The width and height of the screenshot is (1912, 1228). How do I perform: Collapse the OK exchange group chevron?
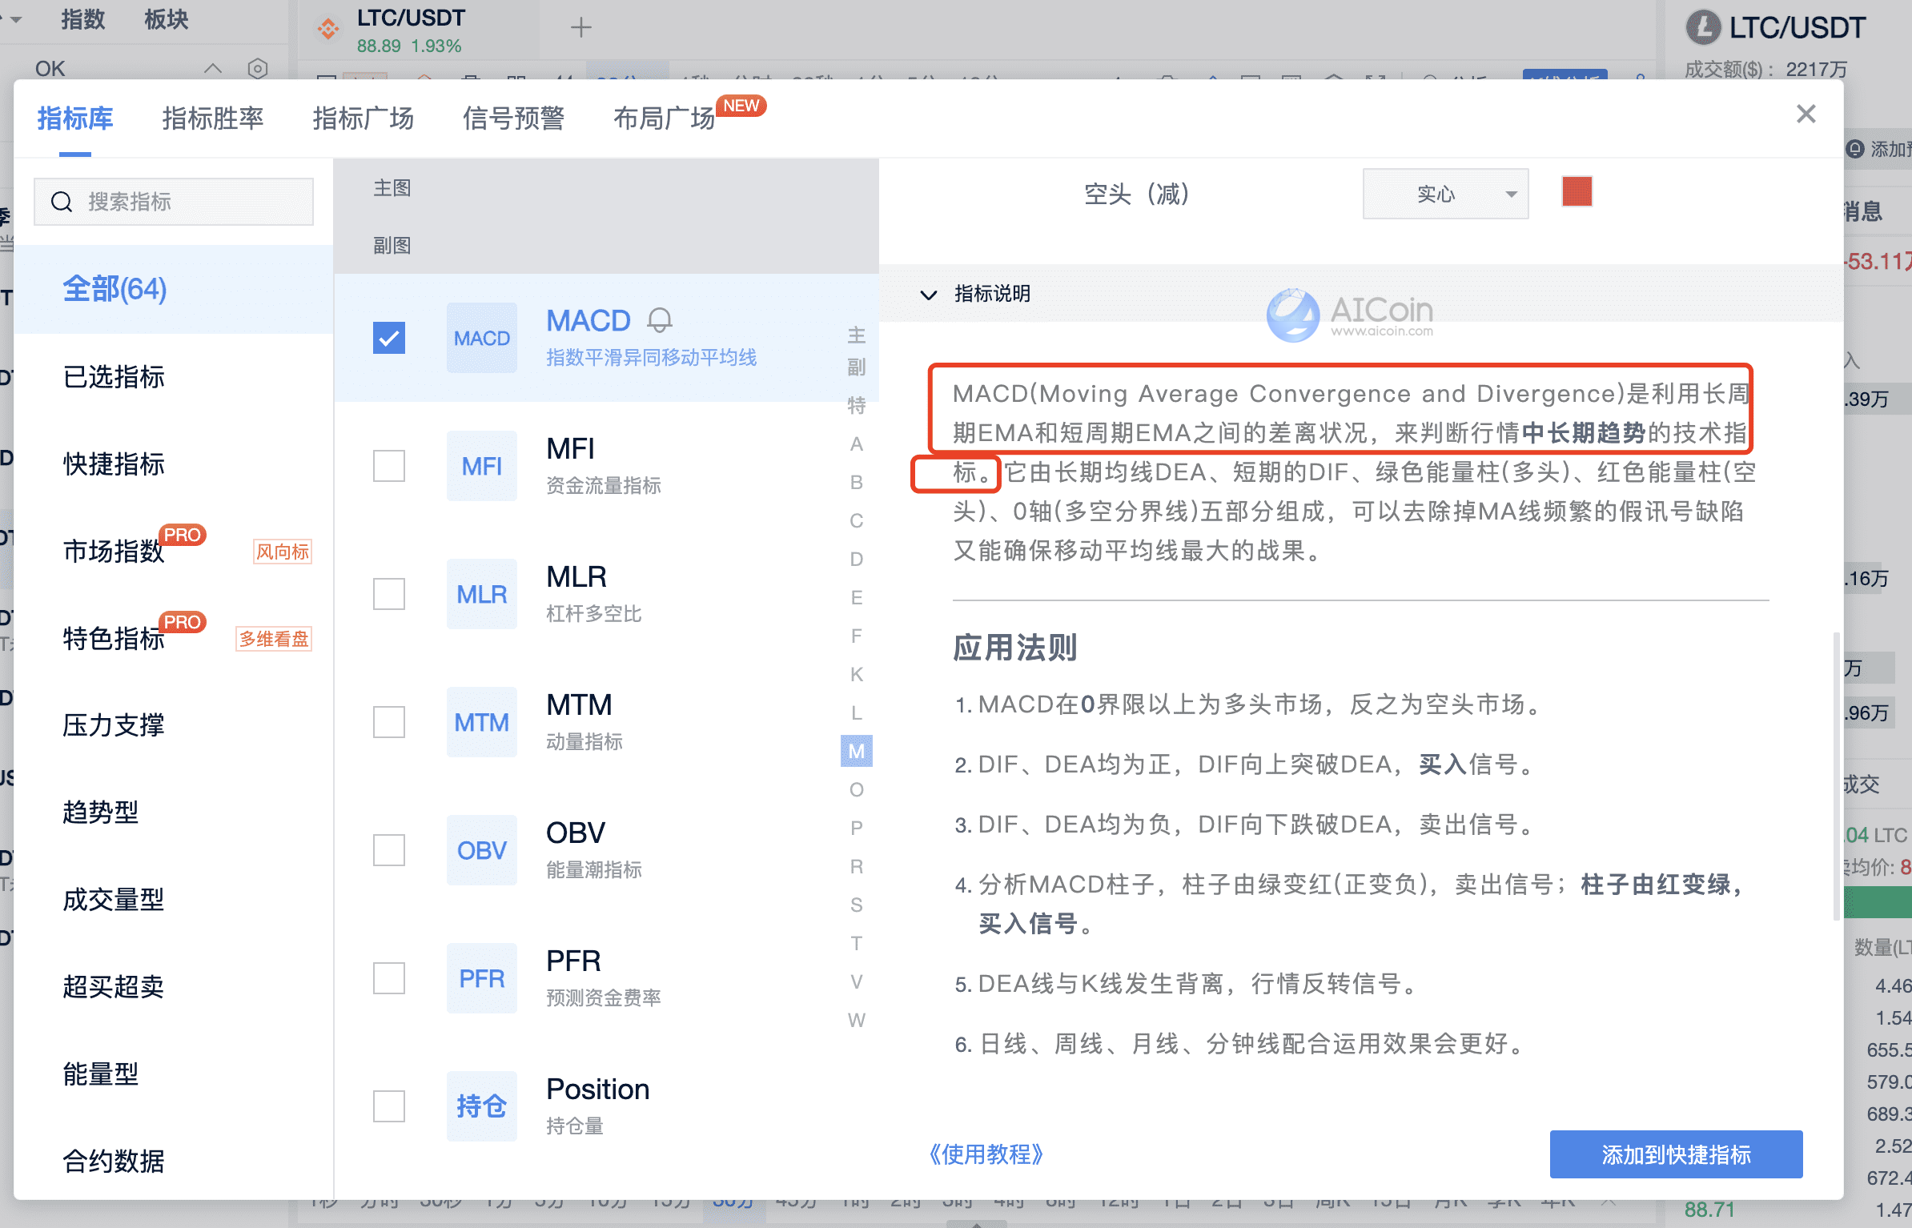click(213, 69)
